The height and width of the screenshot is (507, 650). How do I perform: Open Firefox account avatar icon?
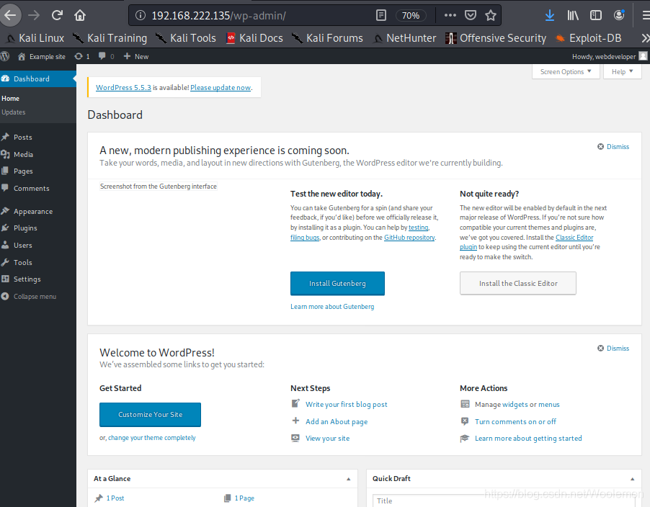pos(619,16)
